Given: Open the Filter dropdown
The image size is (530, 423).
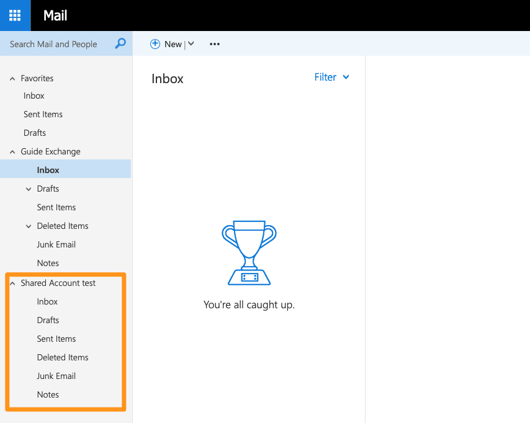Looking at the screenshot, I should (x=332, y=77).
